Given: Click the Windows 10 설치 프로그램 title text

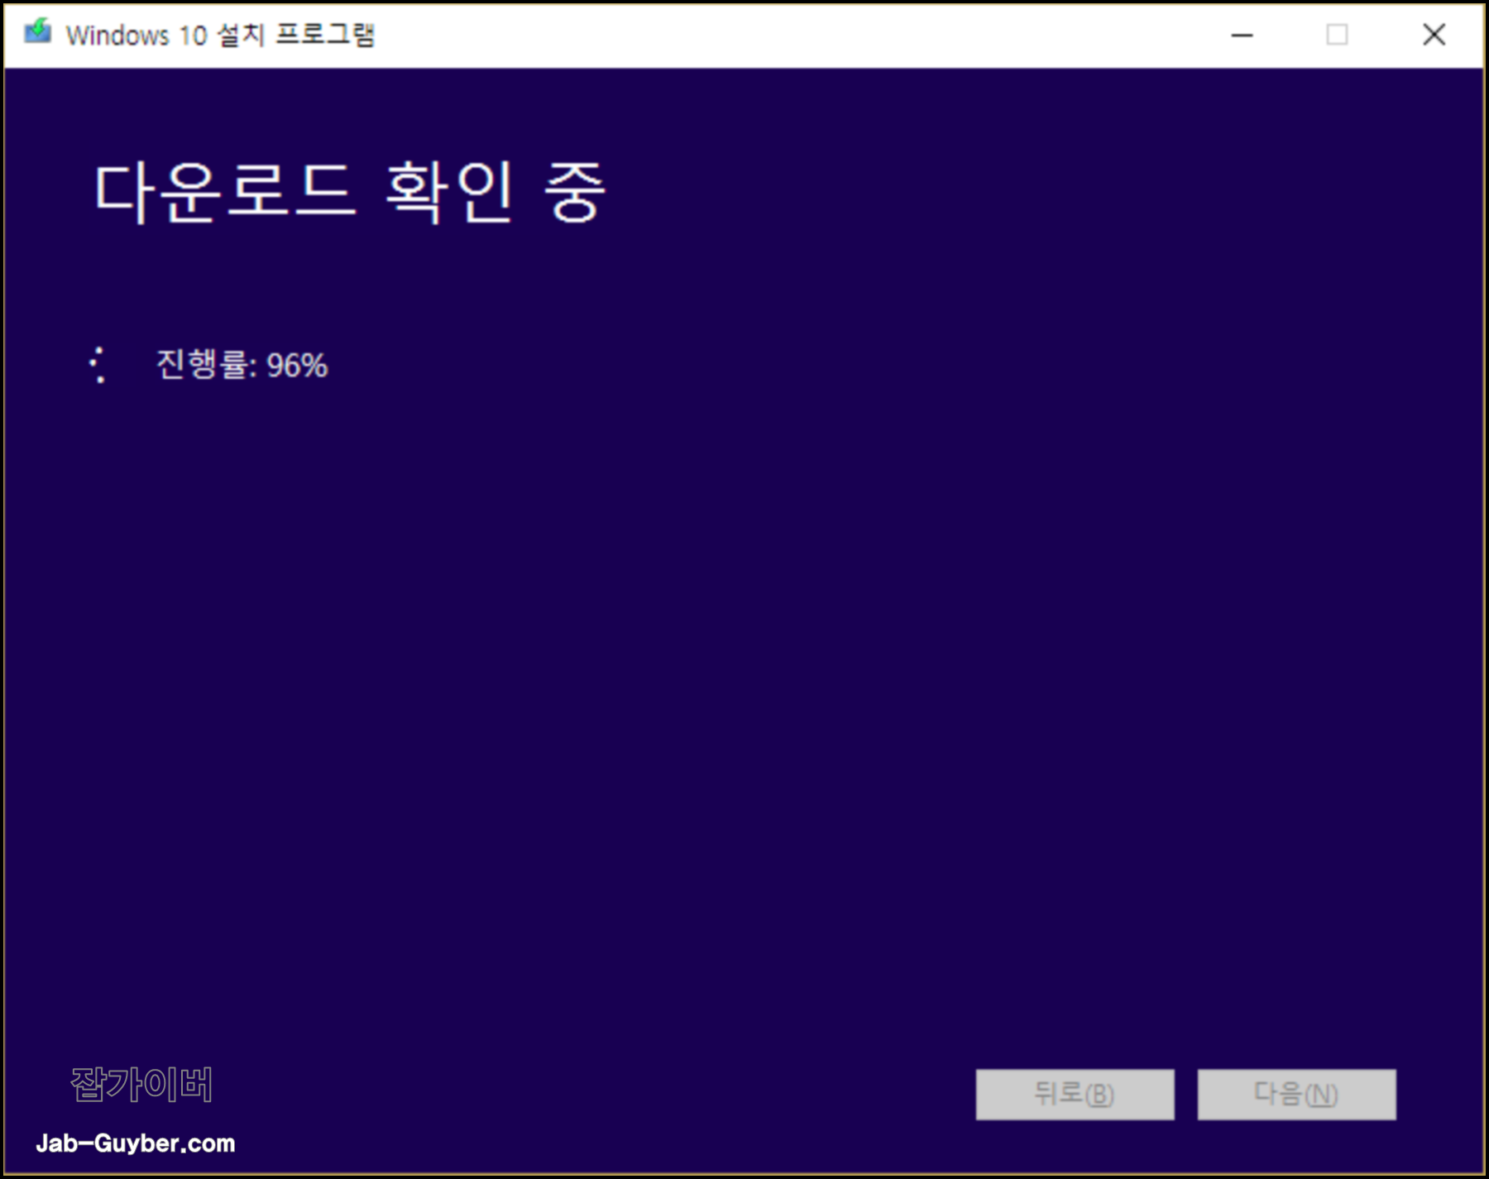Looking at the screenshot, I should 221,35.
